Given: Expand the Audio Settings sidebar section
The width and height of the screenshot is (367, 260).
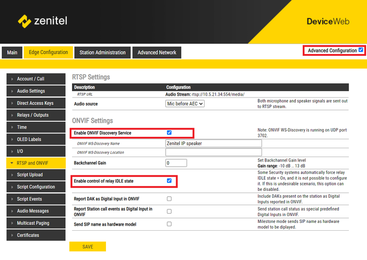Looking at the screenshot, I should [x=36, y=91].
